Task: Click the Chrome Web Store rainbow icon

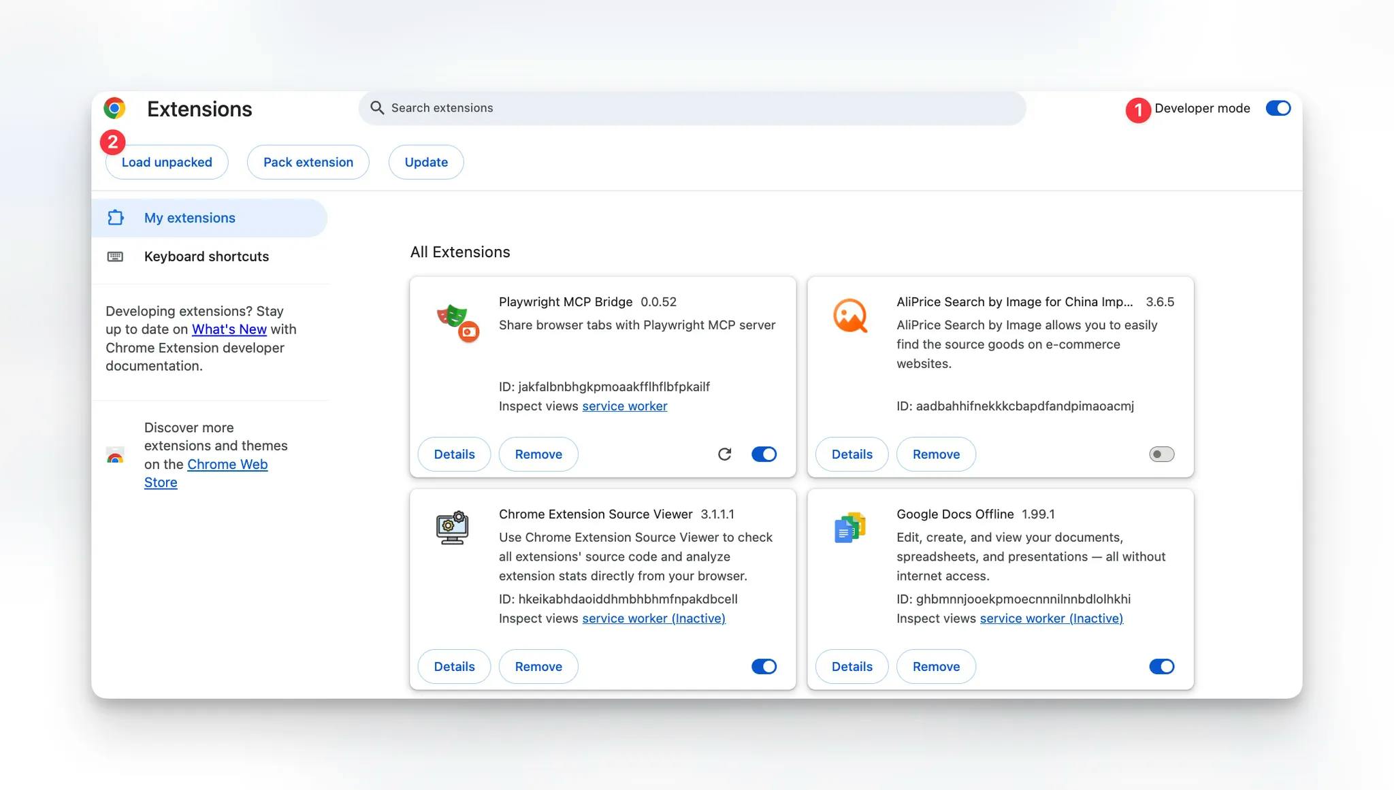Action: point(115,456)
